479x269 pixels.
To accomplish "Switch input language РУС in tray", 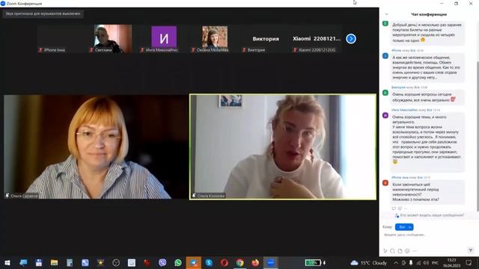I will (436, 262).
